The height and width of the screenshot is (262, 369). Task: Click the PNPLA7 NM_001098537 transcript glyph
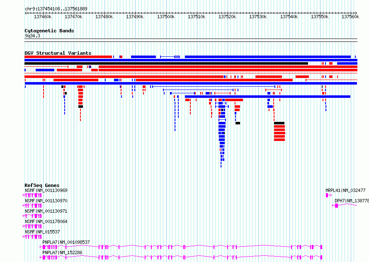pos(181,247)
